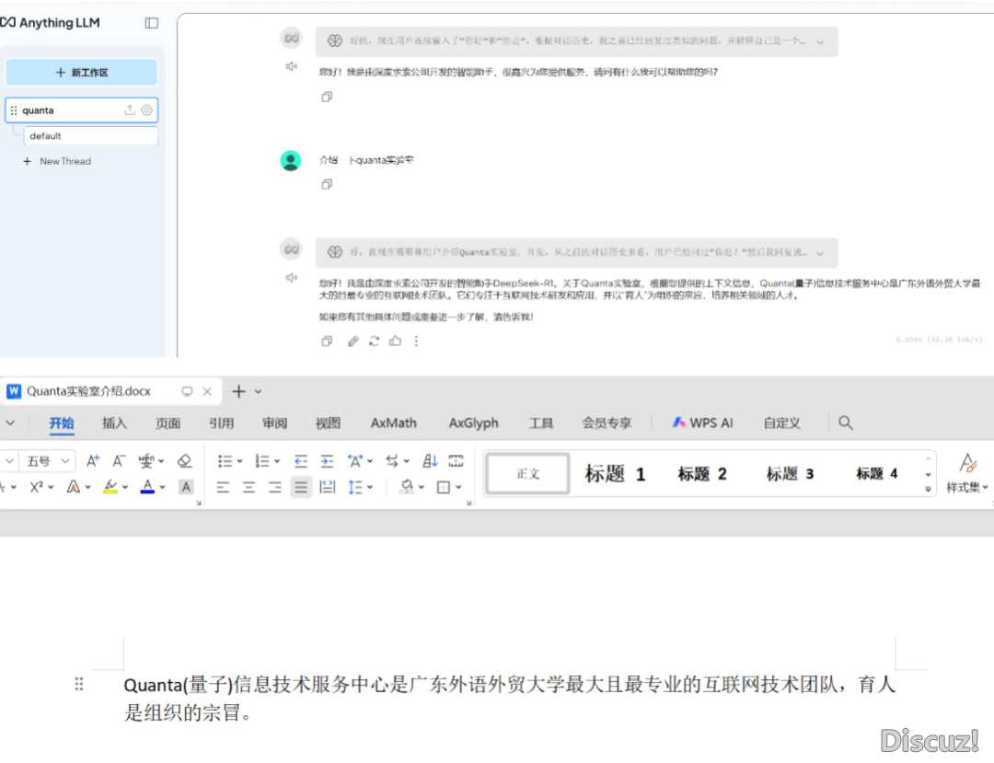This screenshot has width=994, height=763.
Task: Center align the paragraph
Action: [248, 487]
